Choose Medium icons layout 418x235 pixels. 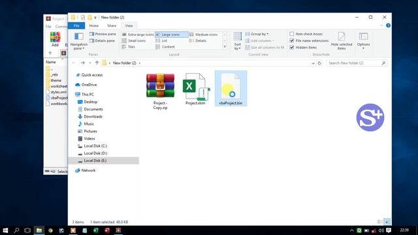[x=204, y=35]
